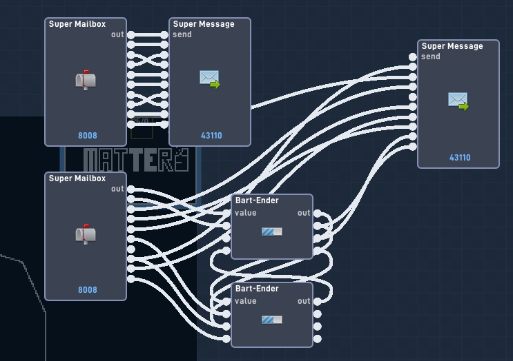
Task: Click the 'value' label on lower Bart-Ender
Action: [245, 301]
